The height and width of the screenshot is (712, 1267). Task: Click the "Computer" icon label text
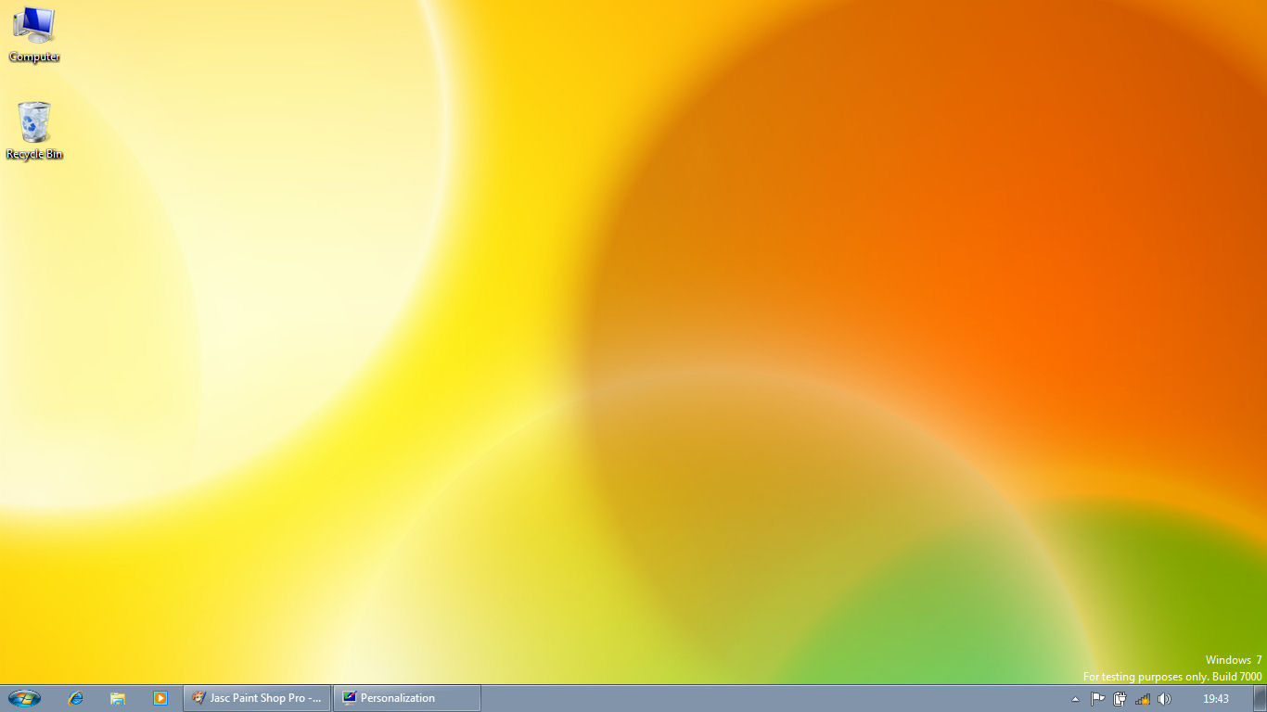[x=34, y=57]
